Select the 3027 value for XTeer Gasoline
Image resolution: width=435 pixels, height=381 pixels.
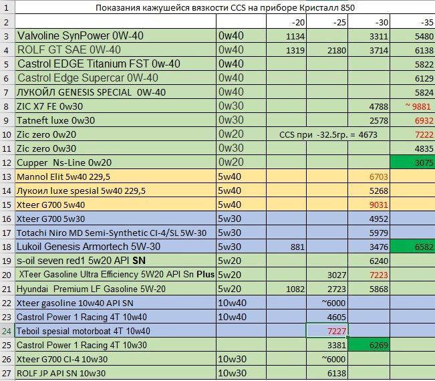coord(327,275)
